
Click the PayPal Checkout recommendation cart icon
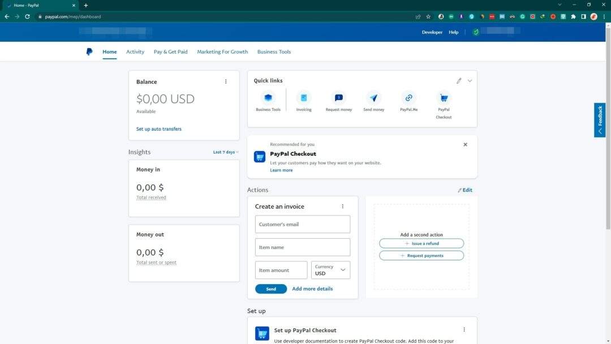(x=260, y=157)
